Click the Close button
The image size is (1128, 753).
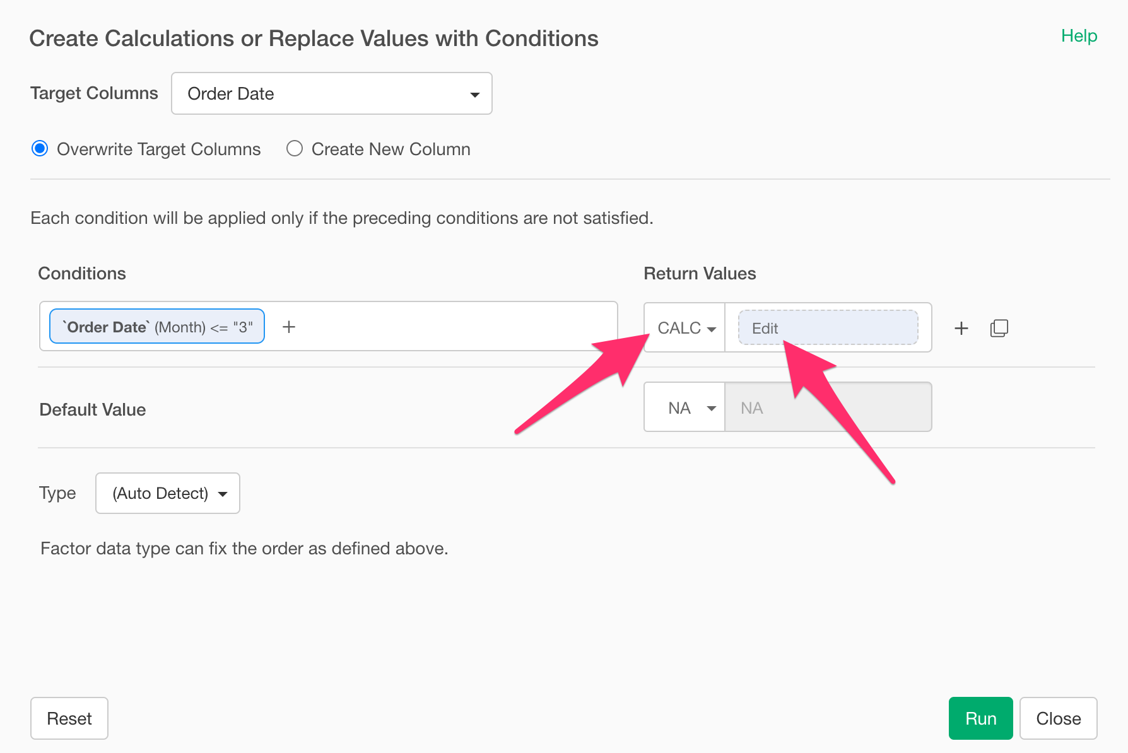coord(1058,718)
